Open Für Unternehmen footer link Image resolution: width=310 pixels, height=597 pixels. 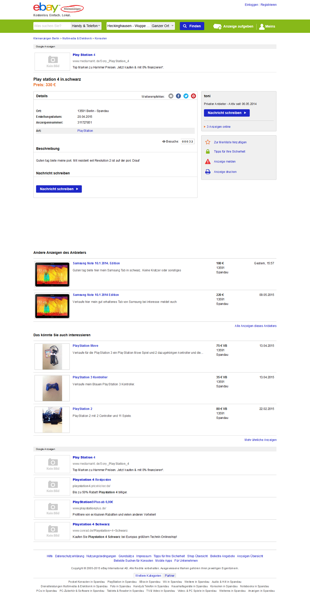point(186,561)
